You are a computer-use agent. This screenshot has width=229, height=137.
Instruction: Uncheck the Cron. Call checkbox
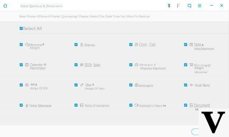coord(131,45)
